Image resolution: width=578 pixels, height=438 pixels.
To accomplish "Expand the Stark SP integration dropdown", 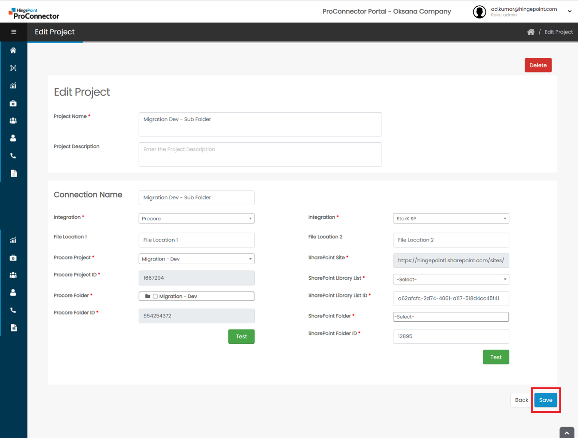I will (451, 218).
